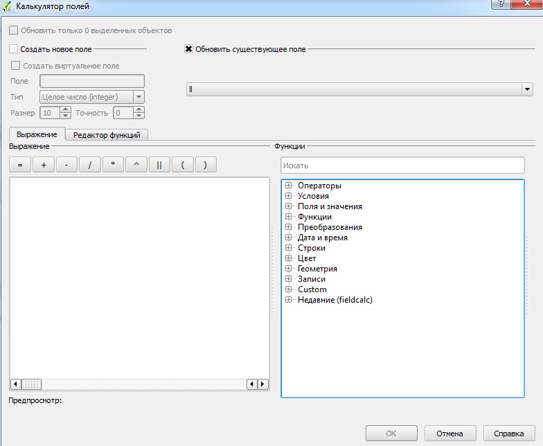
Task: Click the OK button
Action: (x=391, y=434)
